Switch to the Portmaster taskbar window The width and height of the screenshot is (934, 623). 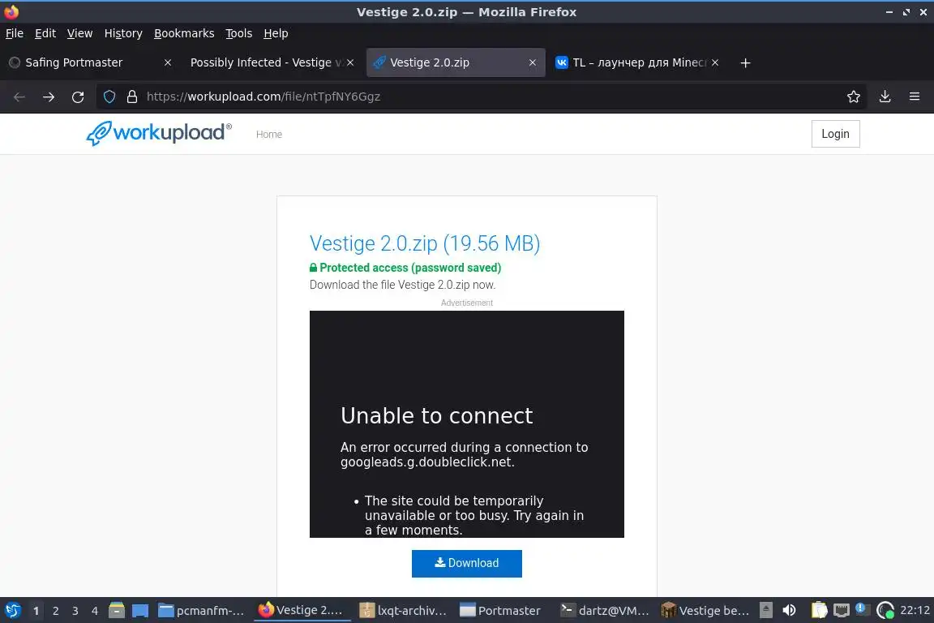point(502,611)
